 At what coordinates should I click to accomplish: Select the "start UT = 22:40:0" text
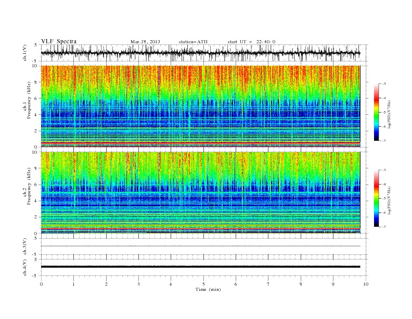tap(251, 42)
